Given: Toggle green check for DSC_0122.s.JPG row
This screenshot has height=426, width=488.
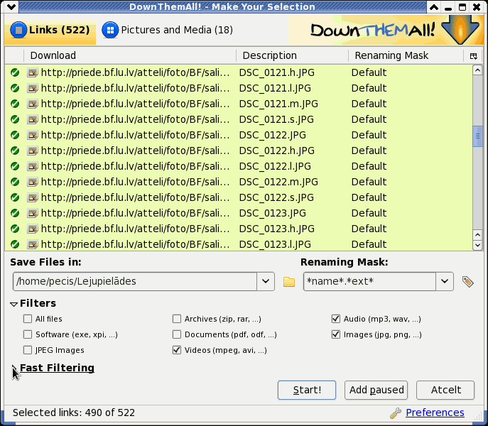Looking at the screenshot, I should coord(15,197).
